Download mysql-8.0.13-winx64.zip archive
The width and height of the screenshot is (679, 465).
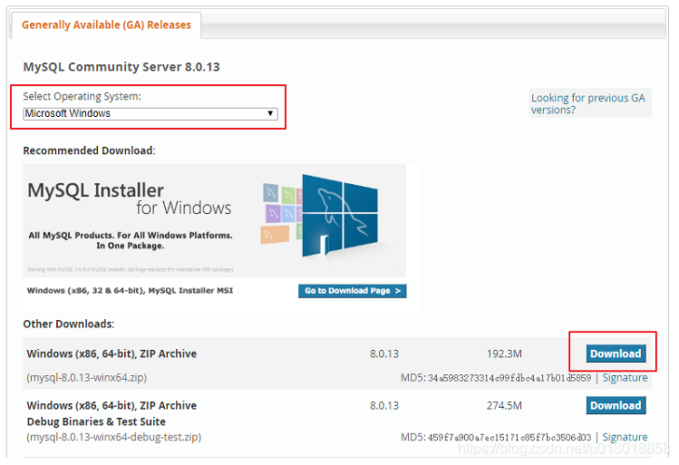pos(616,354)
